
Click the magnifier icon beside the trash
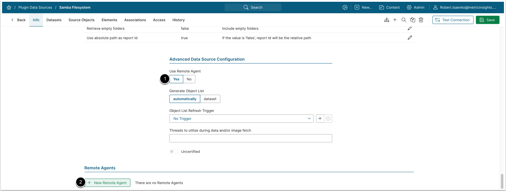pyautogui.click(x=404, y=20)
